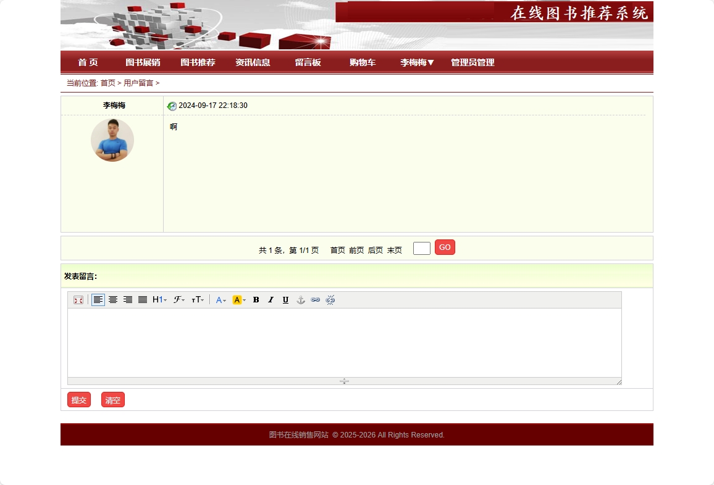Click the red GO button

click(445, 247)
